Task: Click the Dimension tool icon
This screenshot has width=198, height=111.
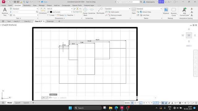Action: pos(43,10)
